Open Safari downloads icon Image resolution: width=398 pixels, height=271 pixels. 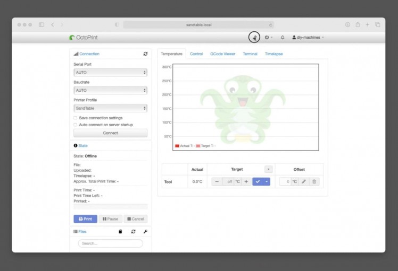(x=347, y=24)
